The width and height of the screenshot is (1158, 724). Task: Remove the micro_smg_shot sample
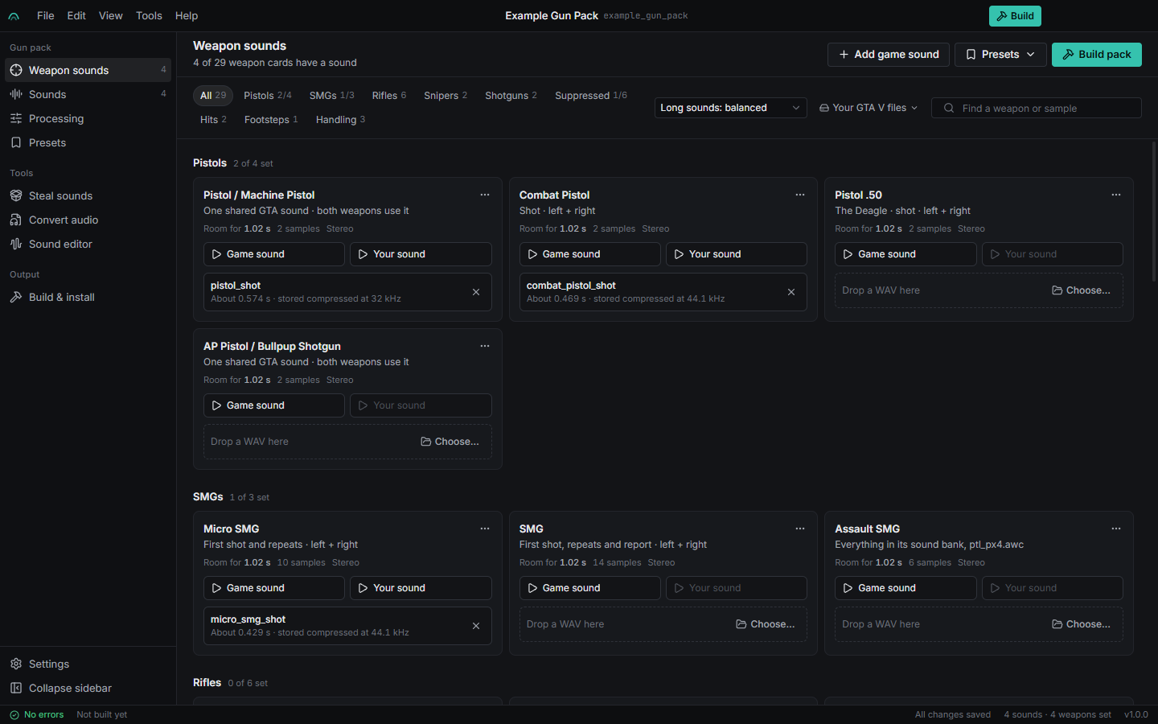(x=476, y=626)
